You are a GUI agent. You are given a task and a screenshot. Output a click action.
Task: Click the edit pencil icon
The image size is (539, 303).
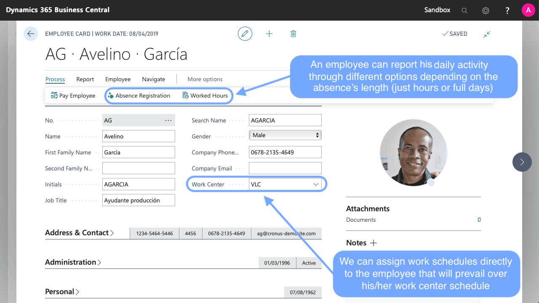245,34
